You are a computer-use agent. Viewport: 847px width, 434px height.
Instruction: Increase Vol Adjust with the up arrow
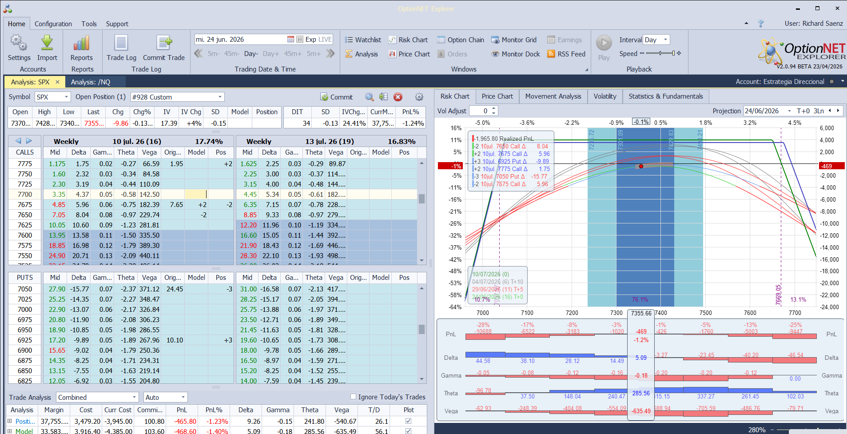click(494, 108)
